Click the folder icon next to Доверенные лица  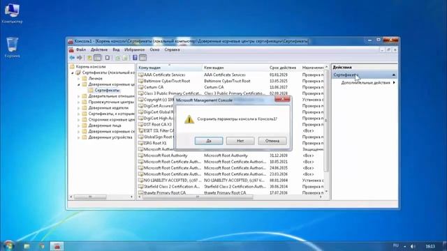(85, 125)
